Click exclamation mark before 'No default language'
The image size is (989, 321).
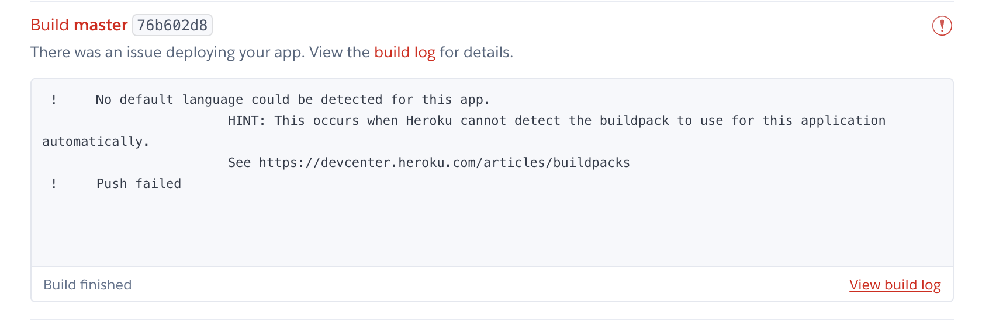click(x=54, y=100)
